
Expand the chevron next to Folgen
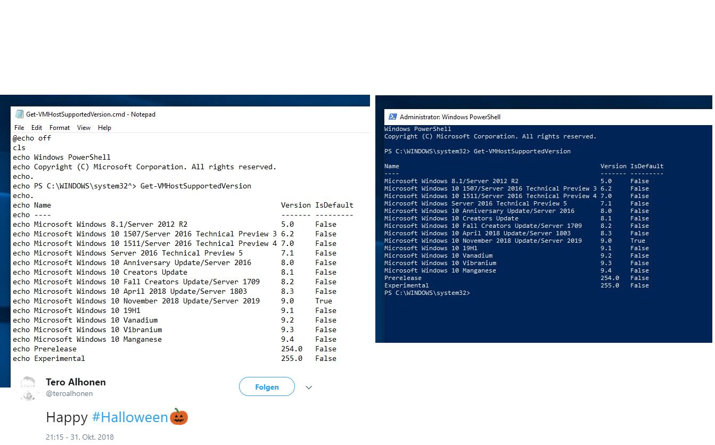tap(309, 388)
